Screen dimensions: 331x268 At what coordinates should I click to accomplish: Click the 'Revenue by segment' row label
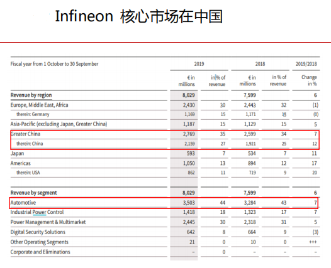[33, 193]
